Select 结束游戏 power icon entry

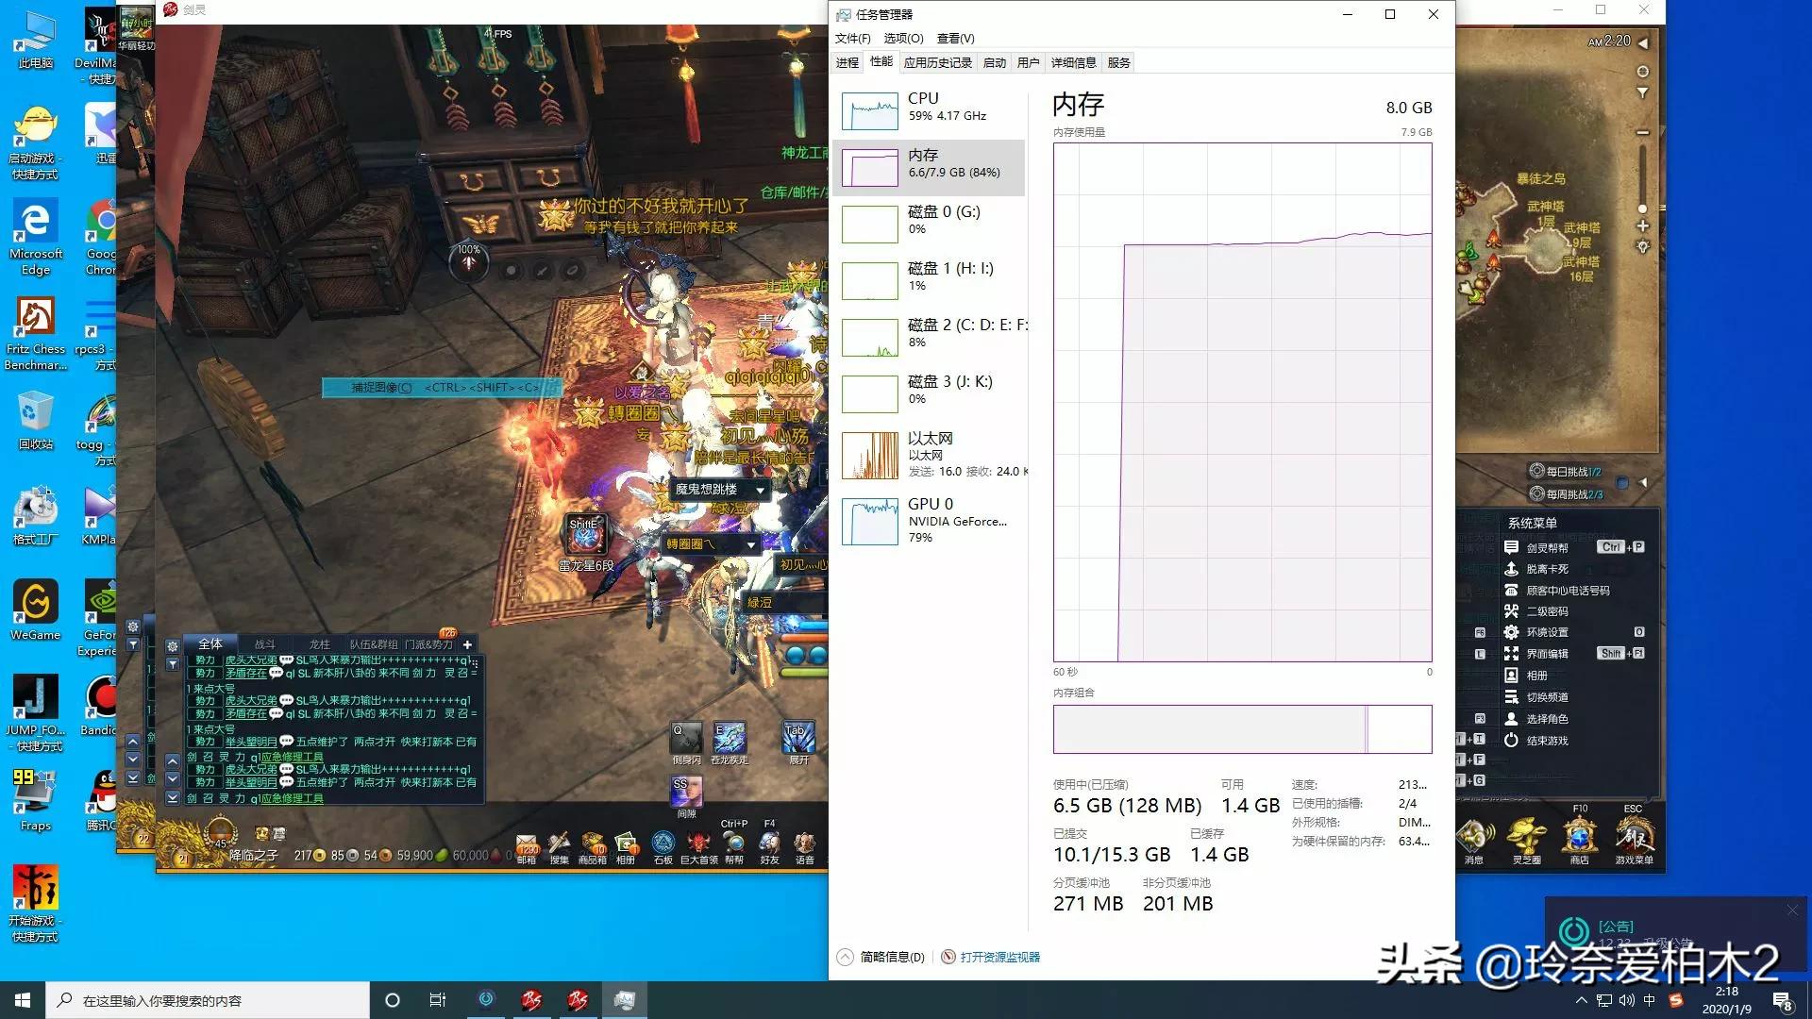pos(1546,741)
